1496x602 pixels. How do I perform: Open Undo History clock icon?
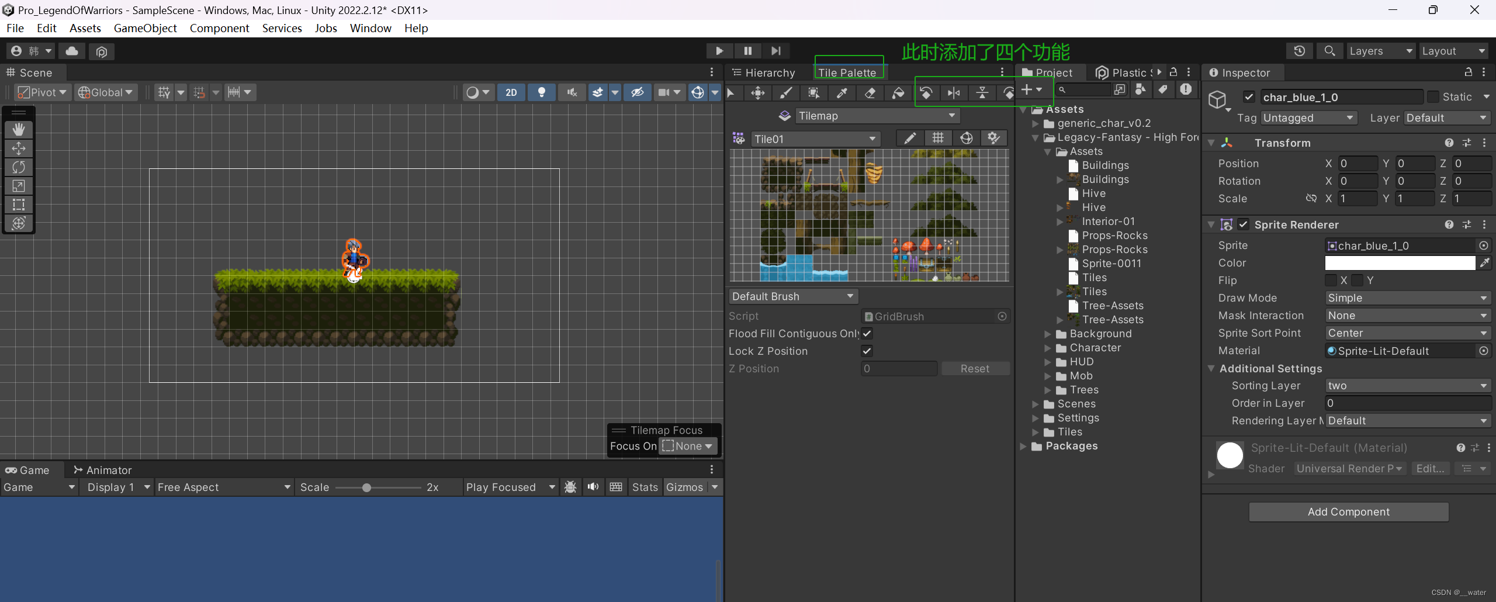pyautogui.click(x=1300, y=51)
